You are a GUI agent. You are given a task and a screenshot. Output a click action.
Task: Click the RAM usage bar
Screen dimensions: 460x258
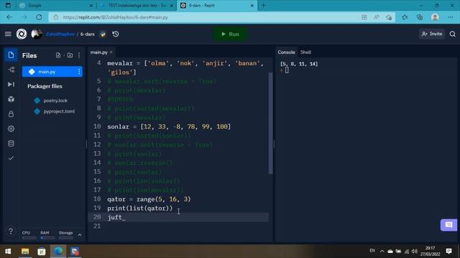47,238
